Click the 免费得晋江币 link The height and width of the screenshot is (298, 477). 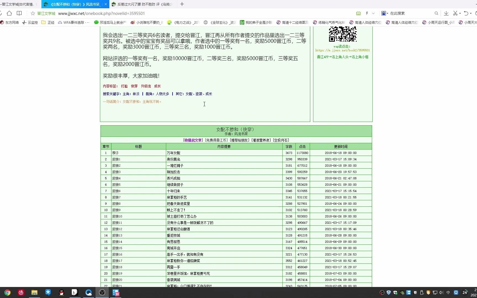point(216,140)
